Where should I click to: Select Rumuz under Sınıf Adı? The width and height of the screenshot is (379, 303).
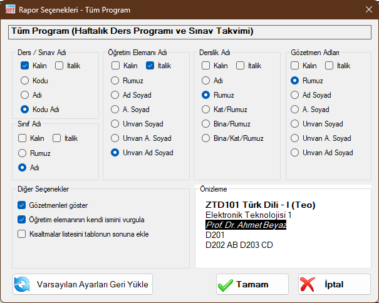pyautogui.click(x=23, y=153)
